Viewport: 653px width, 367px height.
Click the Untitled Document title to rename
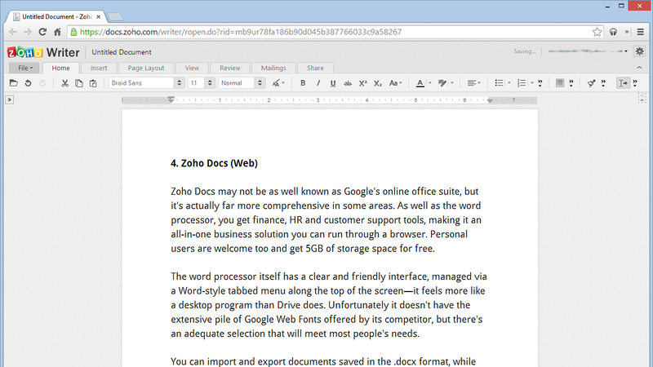point(121,52)
